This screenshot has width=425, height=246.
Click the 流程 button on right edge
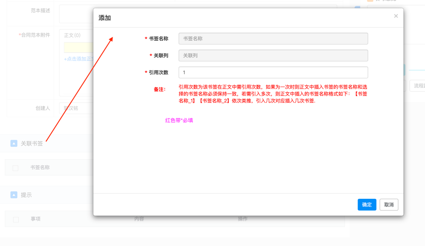click(419, 86)
